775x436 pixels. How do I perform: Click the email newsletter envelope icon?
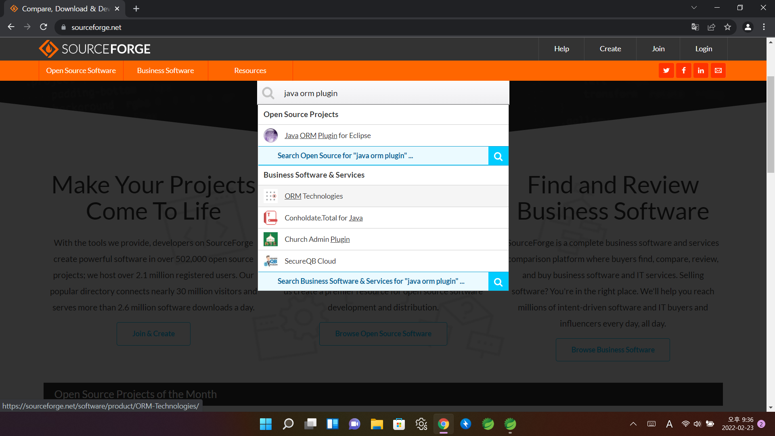click(718, 71)
